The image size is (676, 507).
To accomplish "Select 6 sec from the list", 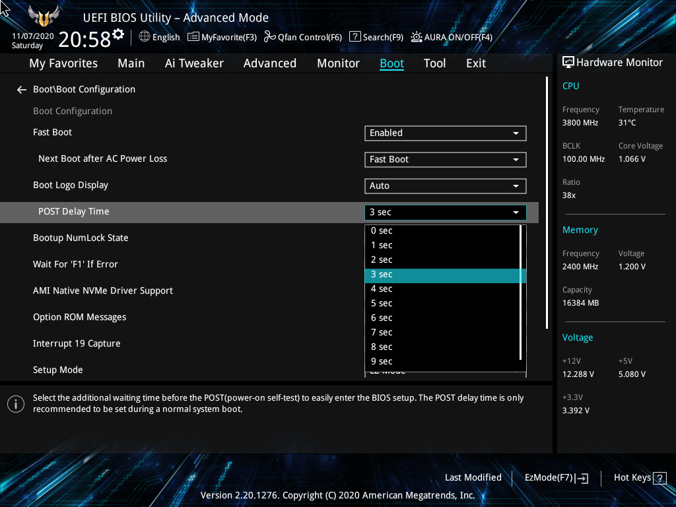I will [x=443, y=318].
